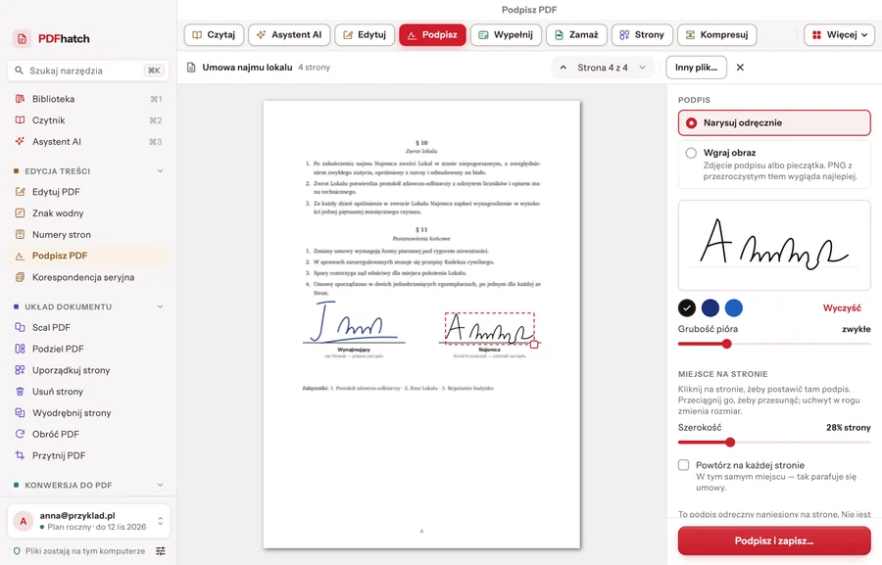Select the Narysuj odręcznie radio option
Image resolution: width=882 pixels, height=565 pixels.
tap(774, 122)
